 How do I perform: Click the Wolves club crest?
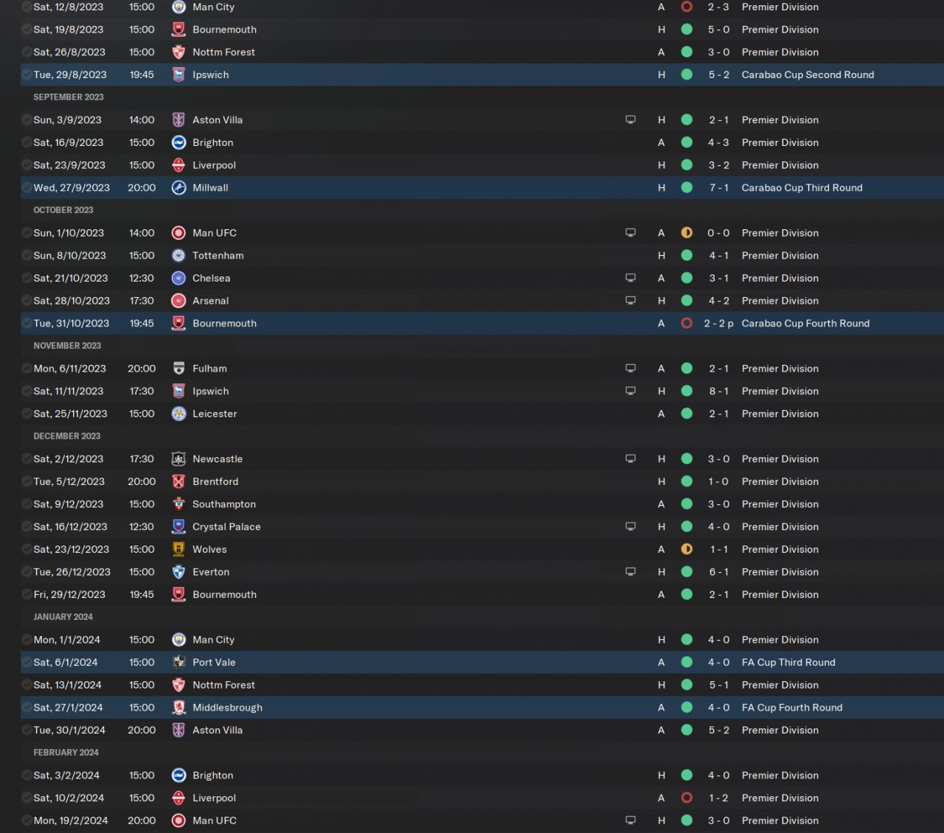[x=178, y=550]
